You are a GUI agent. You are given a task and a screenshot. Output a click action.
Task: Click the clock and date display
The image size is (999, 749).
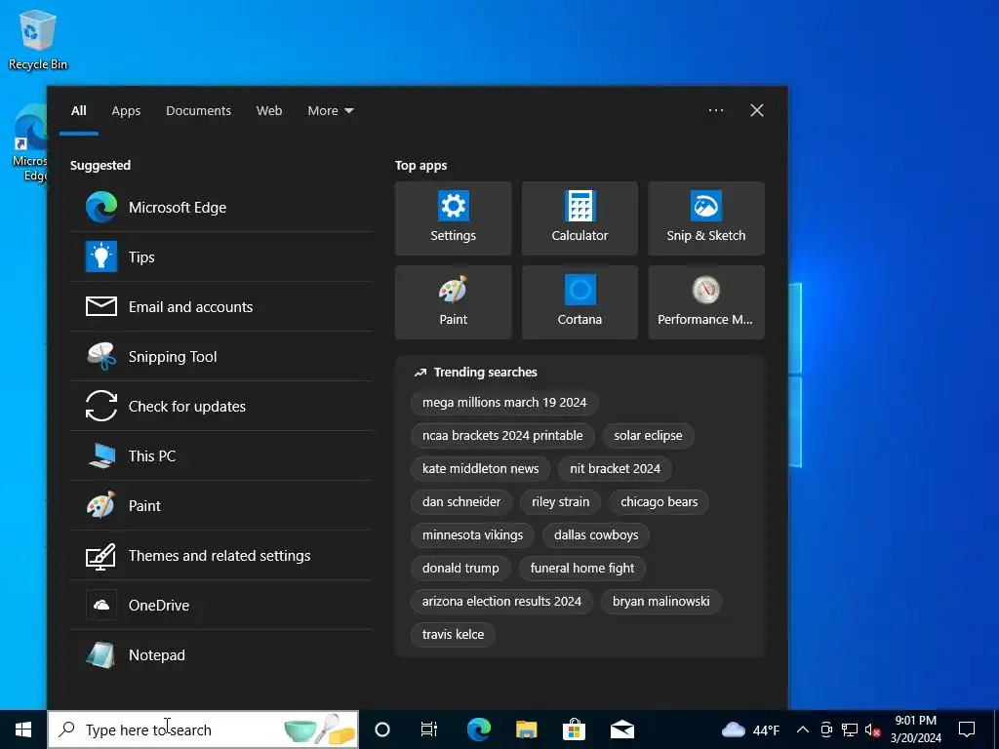coord(915,729)
